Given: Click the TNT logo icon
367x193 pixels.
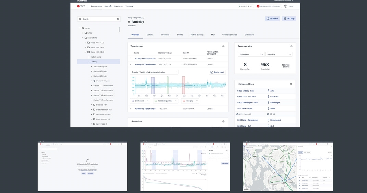Looking at the screenshot, I should click(x=78, y=6).
